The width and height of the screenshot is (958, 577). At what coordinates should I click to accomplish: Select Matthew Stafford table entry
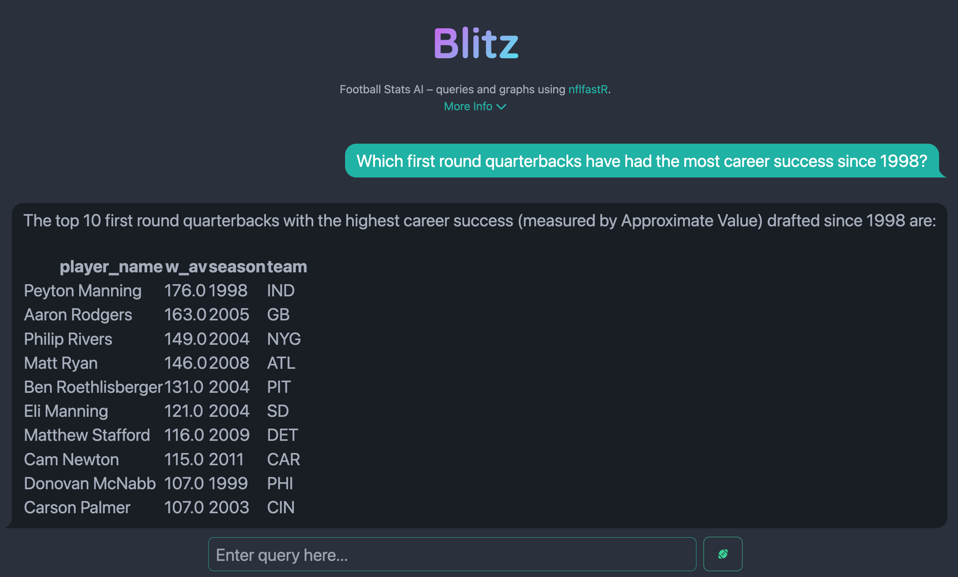(87, 435)
